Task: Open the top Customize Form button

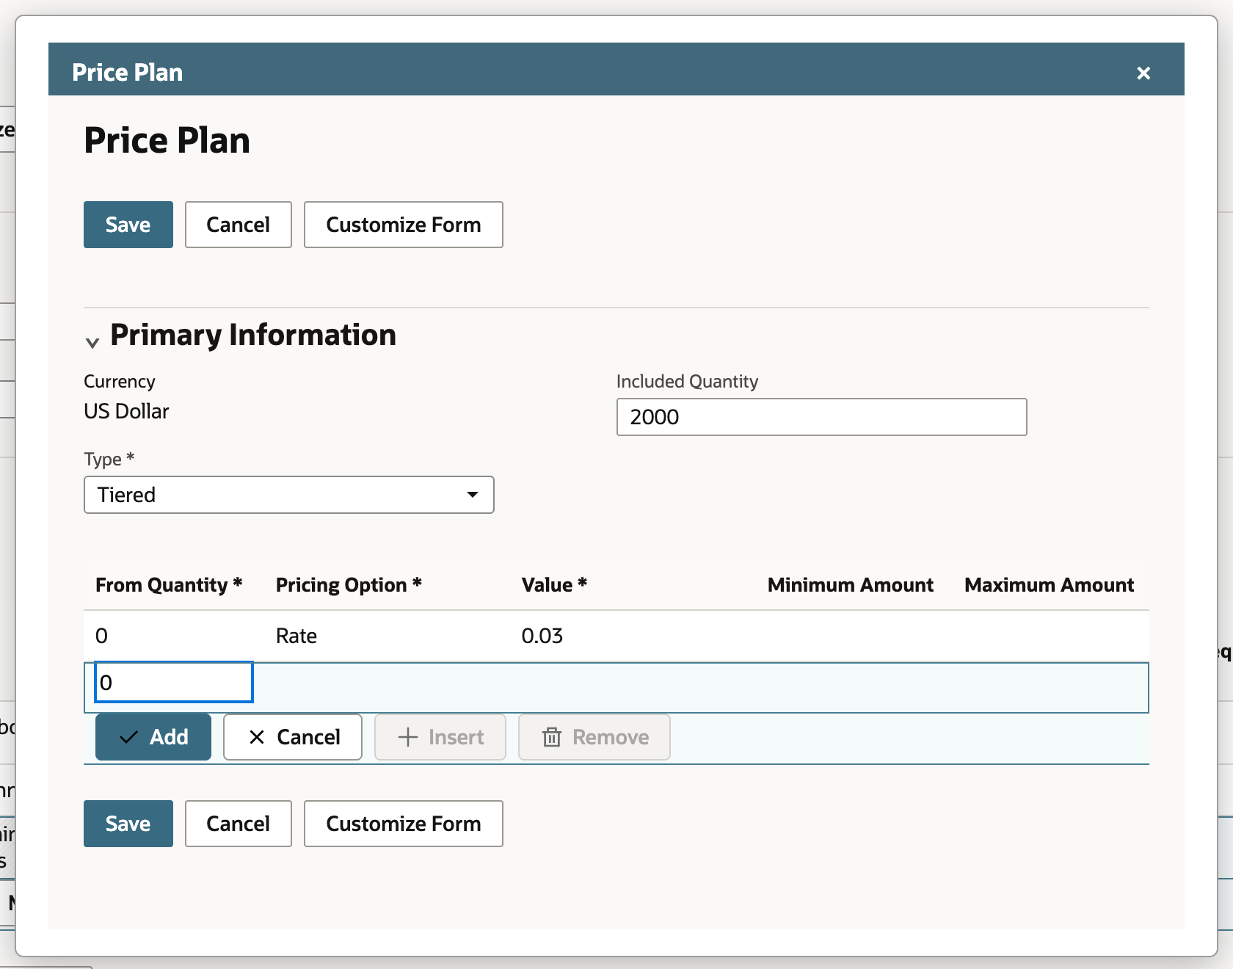Action: pos(404,225)
